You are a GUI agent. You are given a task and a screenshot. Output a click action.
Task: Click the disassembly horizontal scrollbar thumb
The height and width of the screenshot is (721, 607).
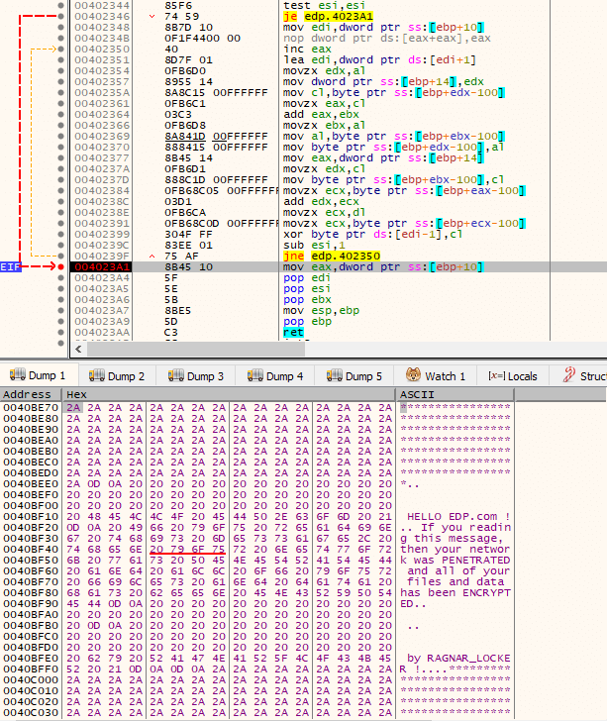[195, 349]
